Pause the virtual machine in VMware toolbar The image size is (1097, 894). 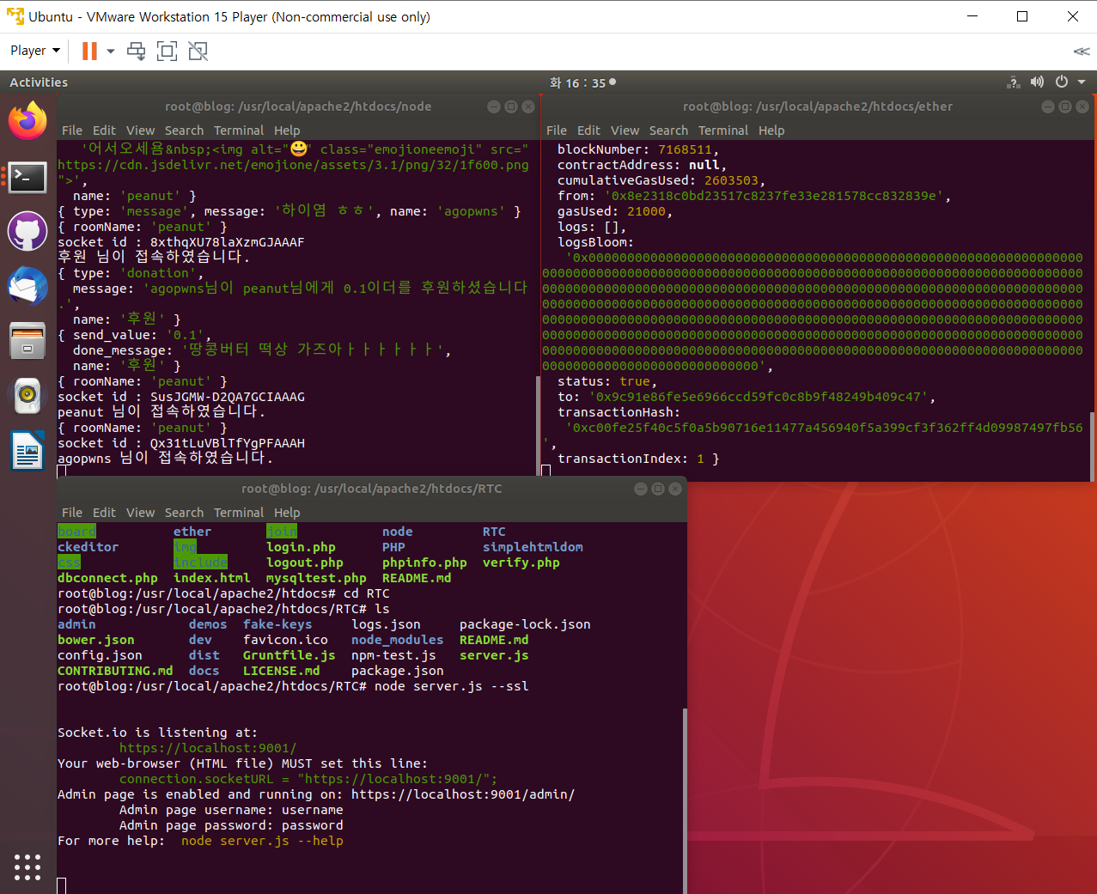coord(89,51)
